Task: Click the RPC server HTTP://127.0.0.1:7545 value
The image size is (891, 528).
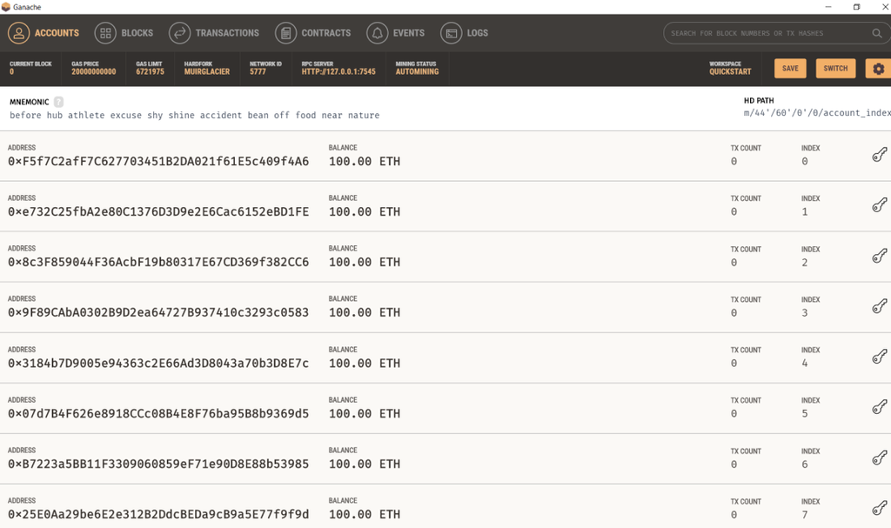Action: [338, 71]
